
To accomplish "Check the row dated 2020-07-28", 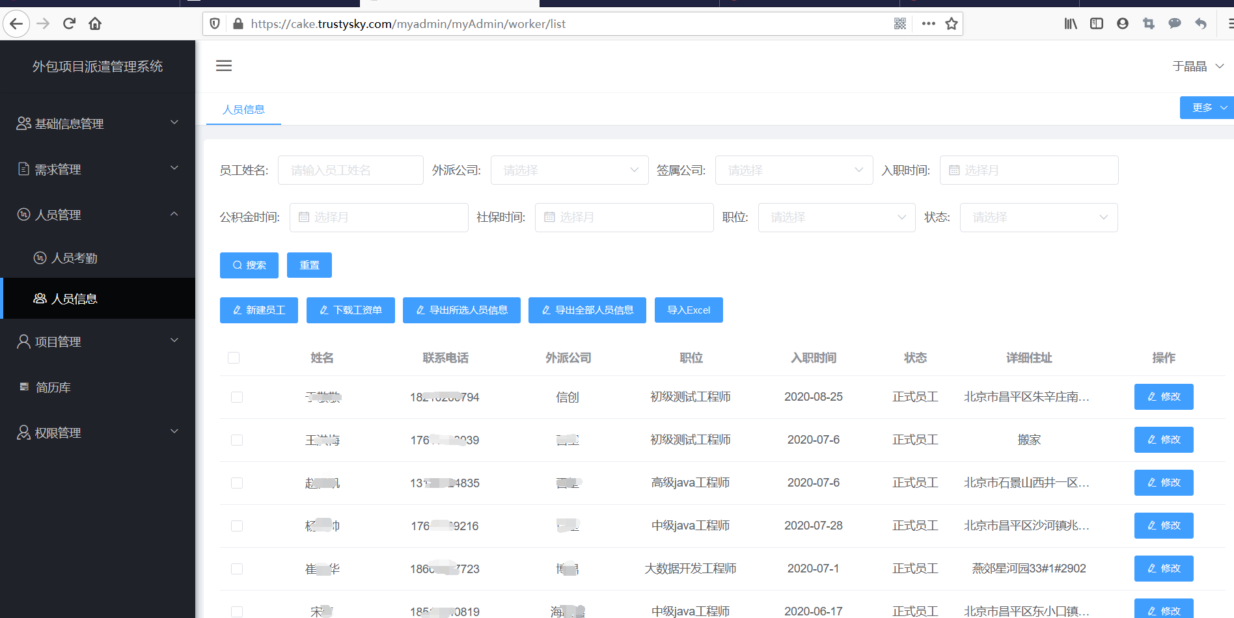I will 237,526.
